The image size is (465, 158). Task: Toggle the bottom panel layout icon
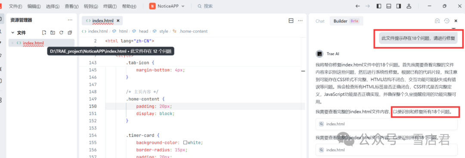click(389, 6)
